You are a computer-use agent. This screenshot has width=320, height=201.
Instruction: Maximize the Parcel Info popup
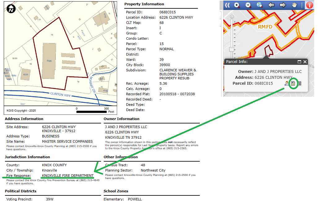[299, 62]
